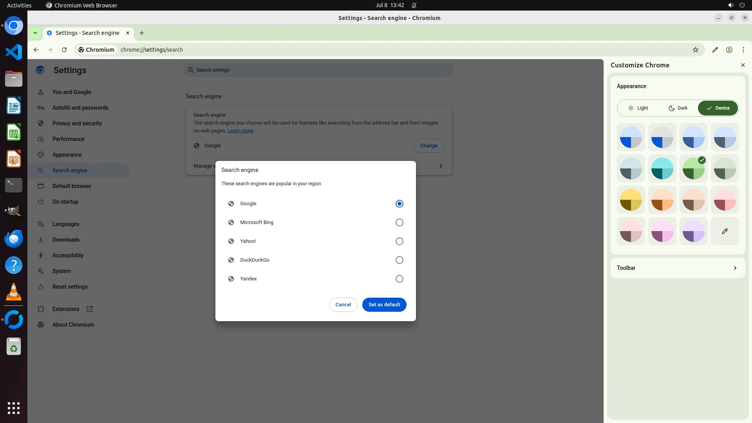This screenshot has height=423, width=752.
Task: Select the DuckDuckGo radio button
Action: (399, 260)
